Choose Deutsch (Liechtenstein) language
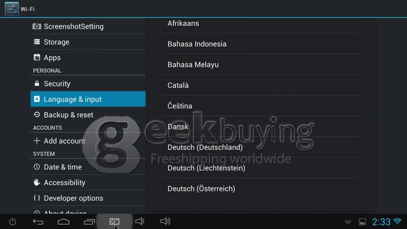407x229 pixels. pyautogui.click(x=261, y=168)
